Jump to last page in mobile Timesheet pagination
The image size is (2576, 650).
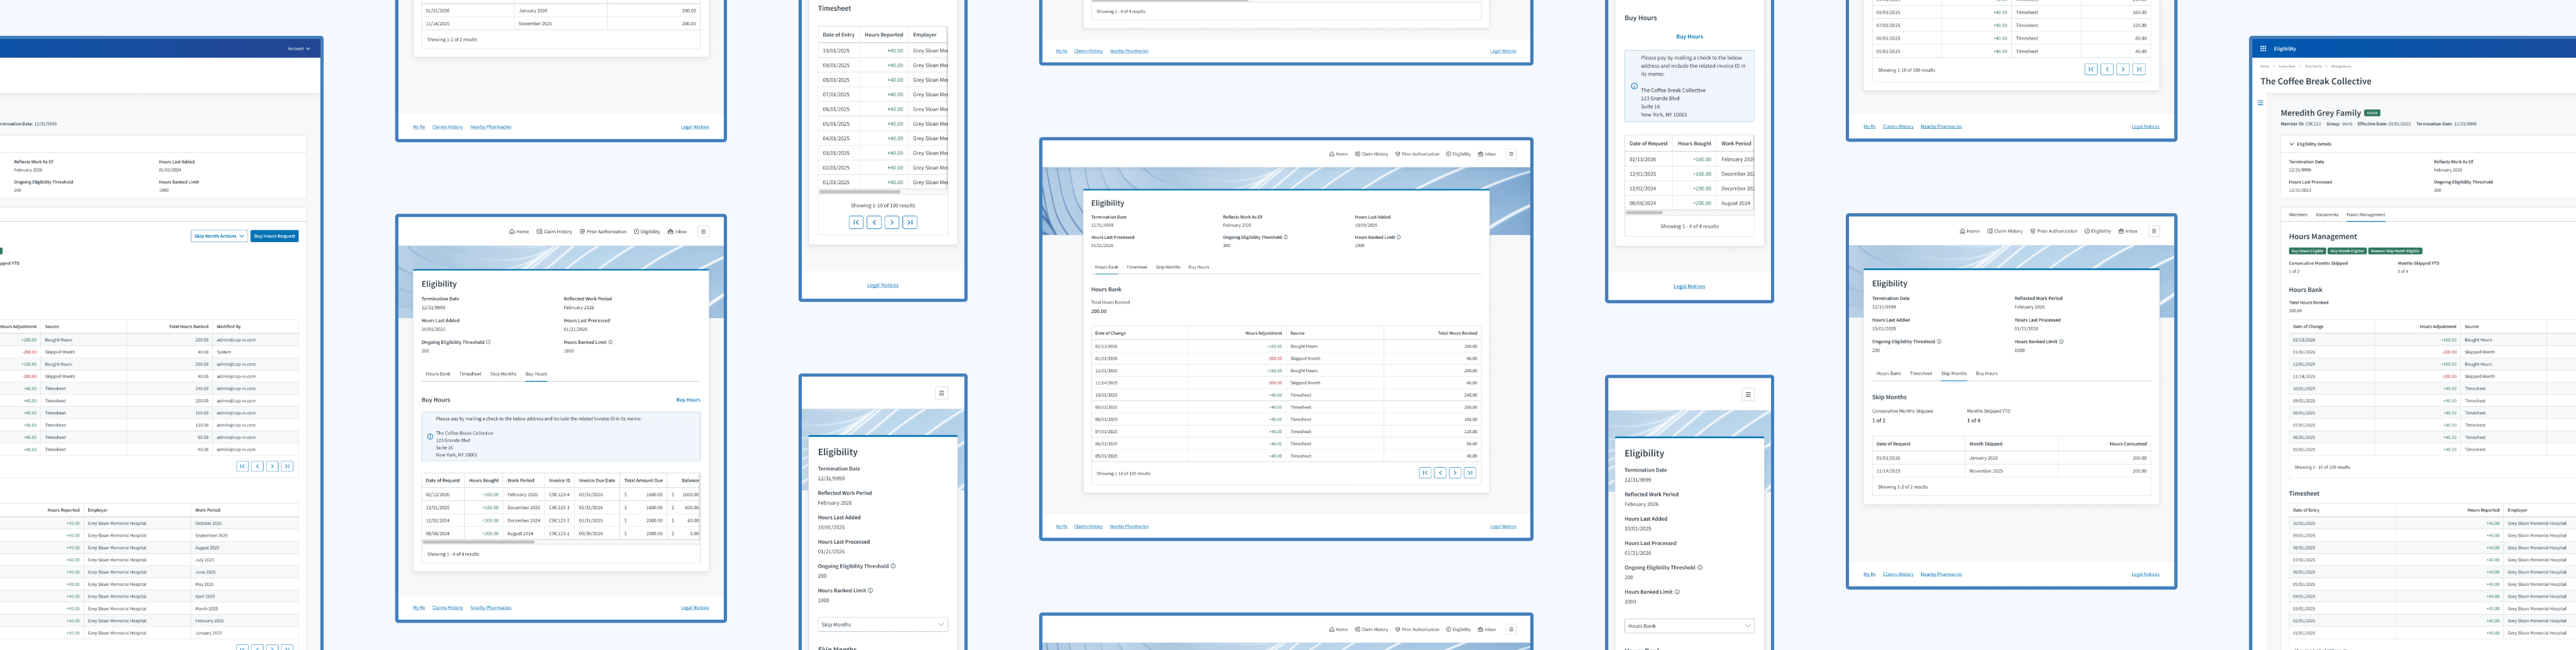909,222
